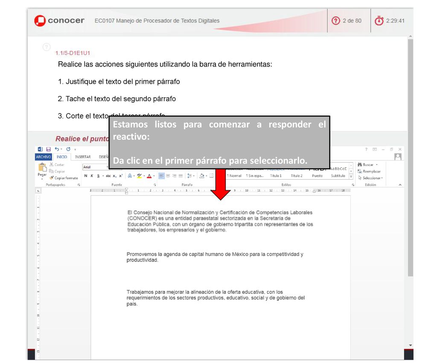Click Copiar in the clipboard group

57,172
